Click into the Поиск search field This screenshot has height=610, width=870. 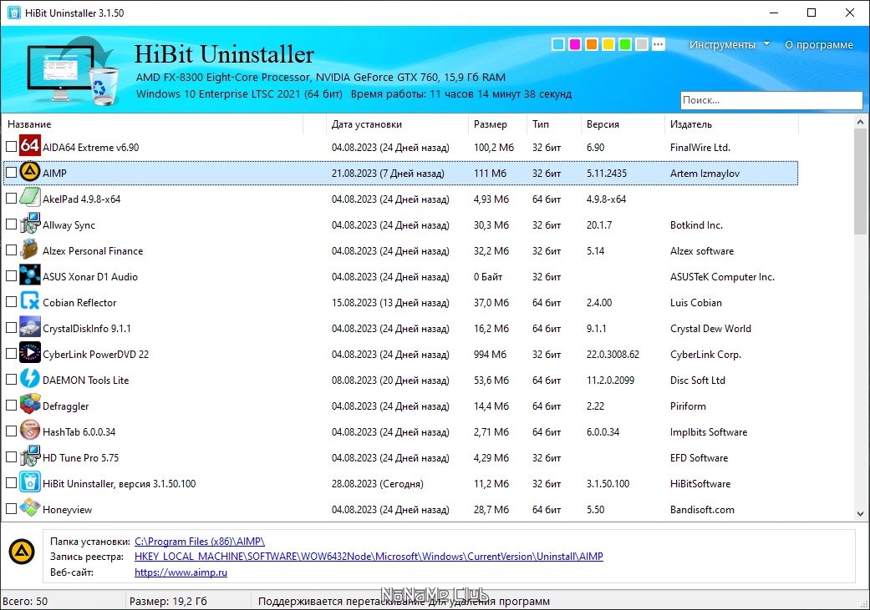(x=770, y=100)
